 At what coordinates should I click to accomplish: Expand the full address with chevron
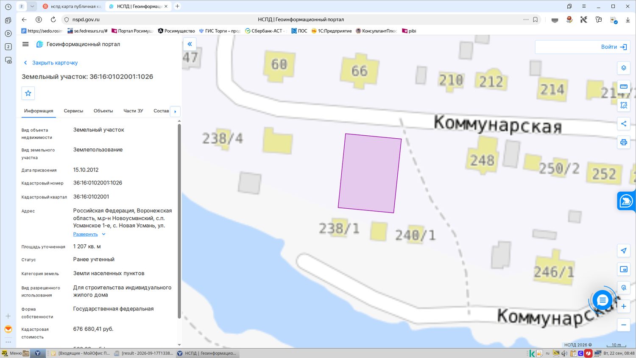[103, 234]
